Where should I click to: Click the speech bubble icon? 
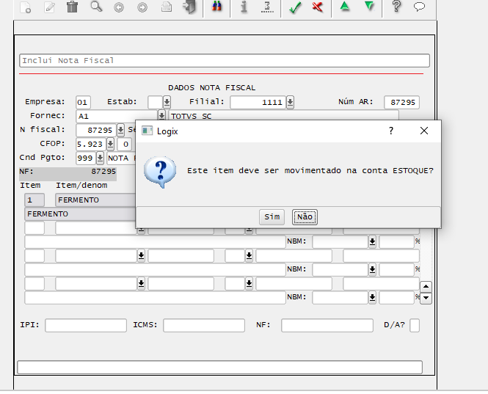pyautogui.click(x=419, y=7)
